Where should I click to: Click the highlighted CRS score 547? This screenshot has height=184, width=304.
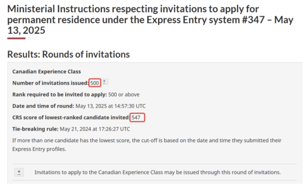coord(137,117)
